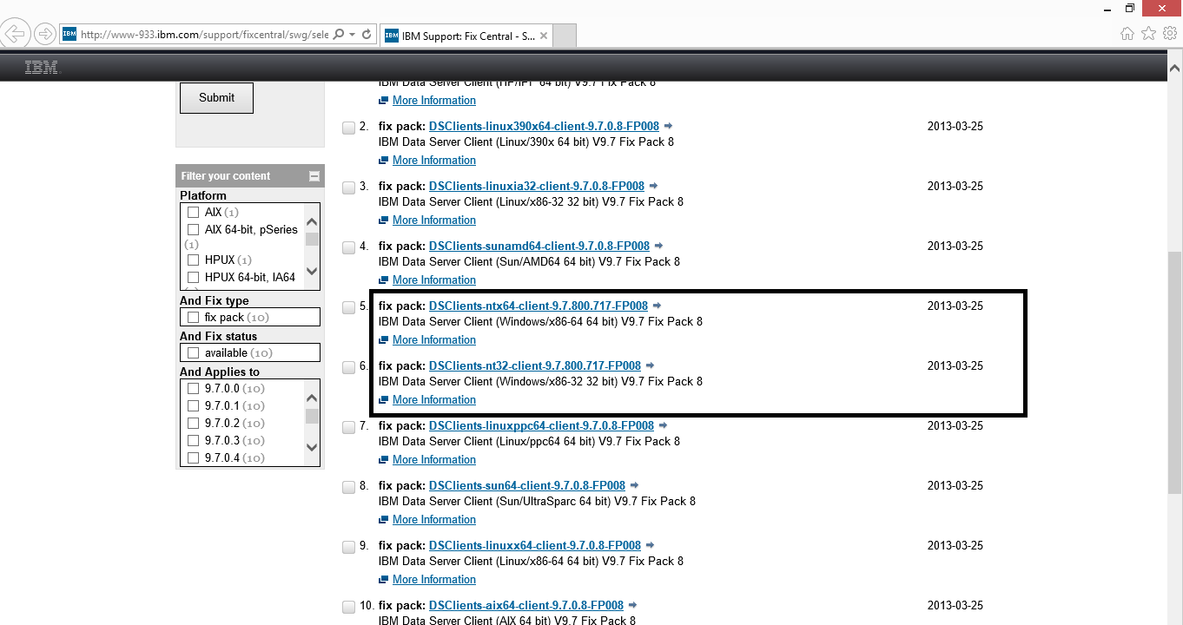This screenshot has height=625, width=1183.
Task: Click the browser Forward arrow button
Action: [x=45, y=35]
